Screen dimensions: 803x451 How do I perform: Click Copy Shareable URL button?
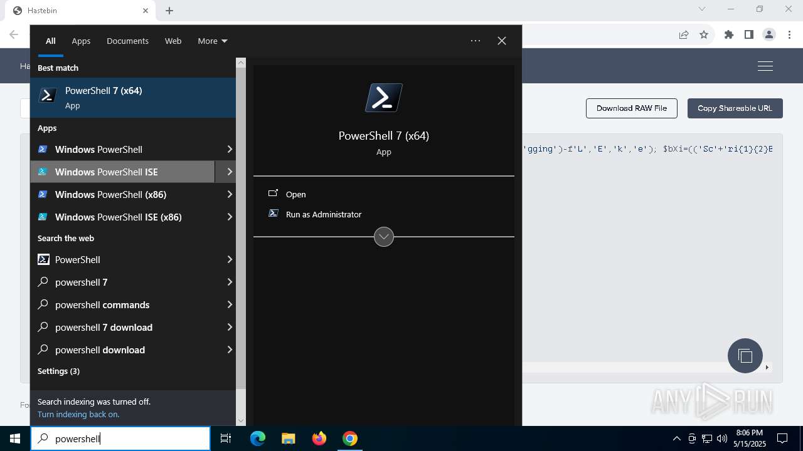[735, 108]
